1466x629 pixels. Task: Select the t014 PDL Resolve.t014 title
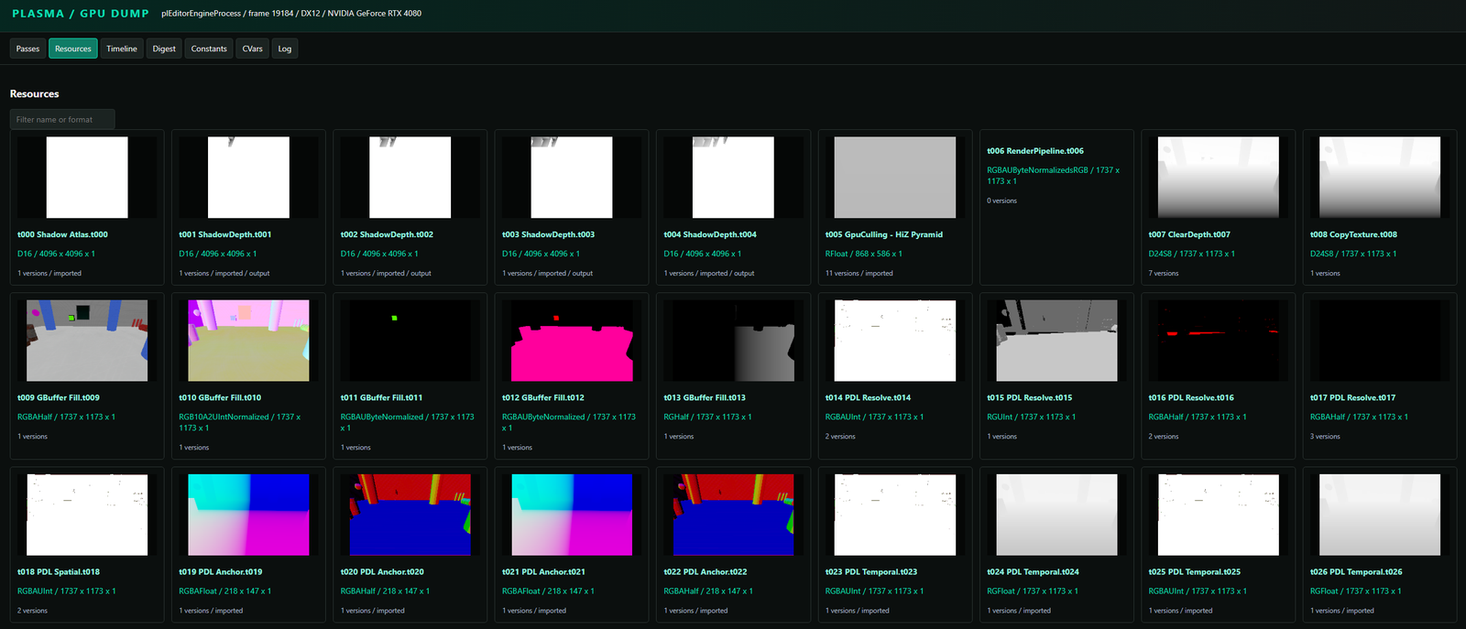point(868,397)
